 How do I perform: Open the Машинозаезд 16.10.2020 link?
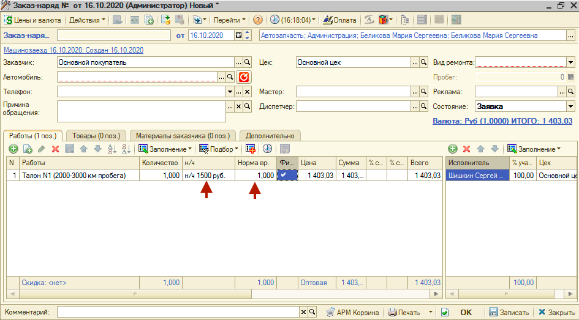[74, 50]
